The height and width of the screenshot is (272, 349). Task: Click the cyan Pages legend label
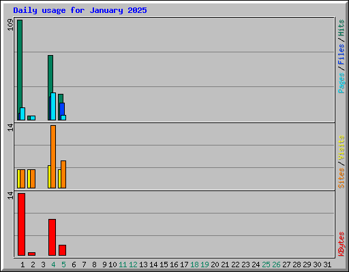pyautogui.click(x=341, y=83)
